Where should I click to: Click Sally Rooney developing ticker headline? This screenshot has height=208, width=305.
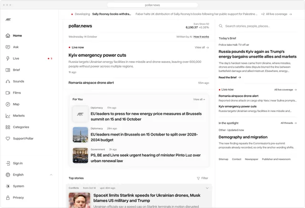pyautogui.click(x=112, y=14)
